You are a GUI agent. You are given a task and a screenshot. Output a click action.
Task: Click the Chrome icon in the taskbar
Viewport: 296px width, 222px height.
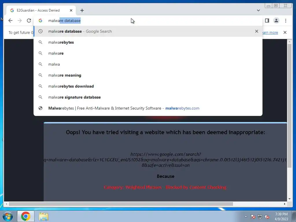point(26,216)
